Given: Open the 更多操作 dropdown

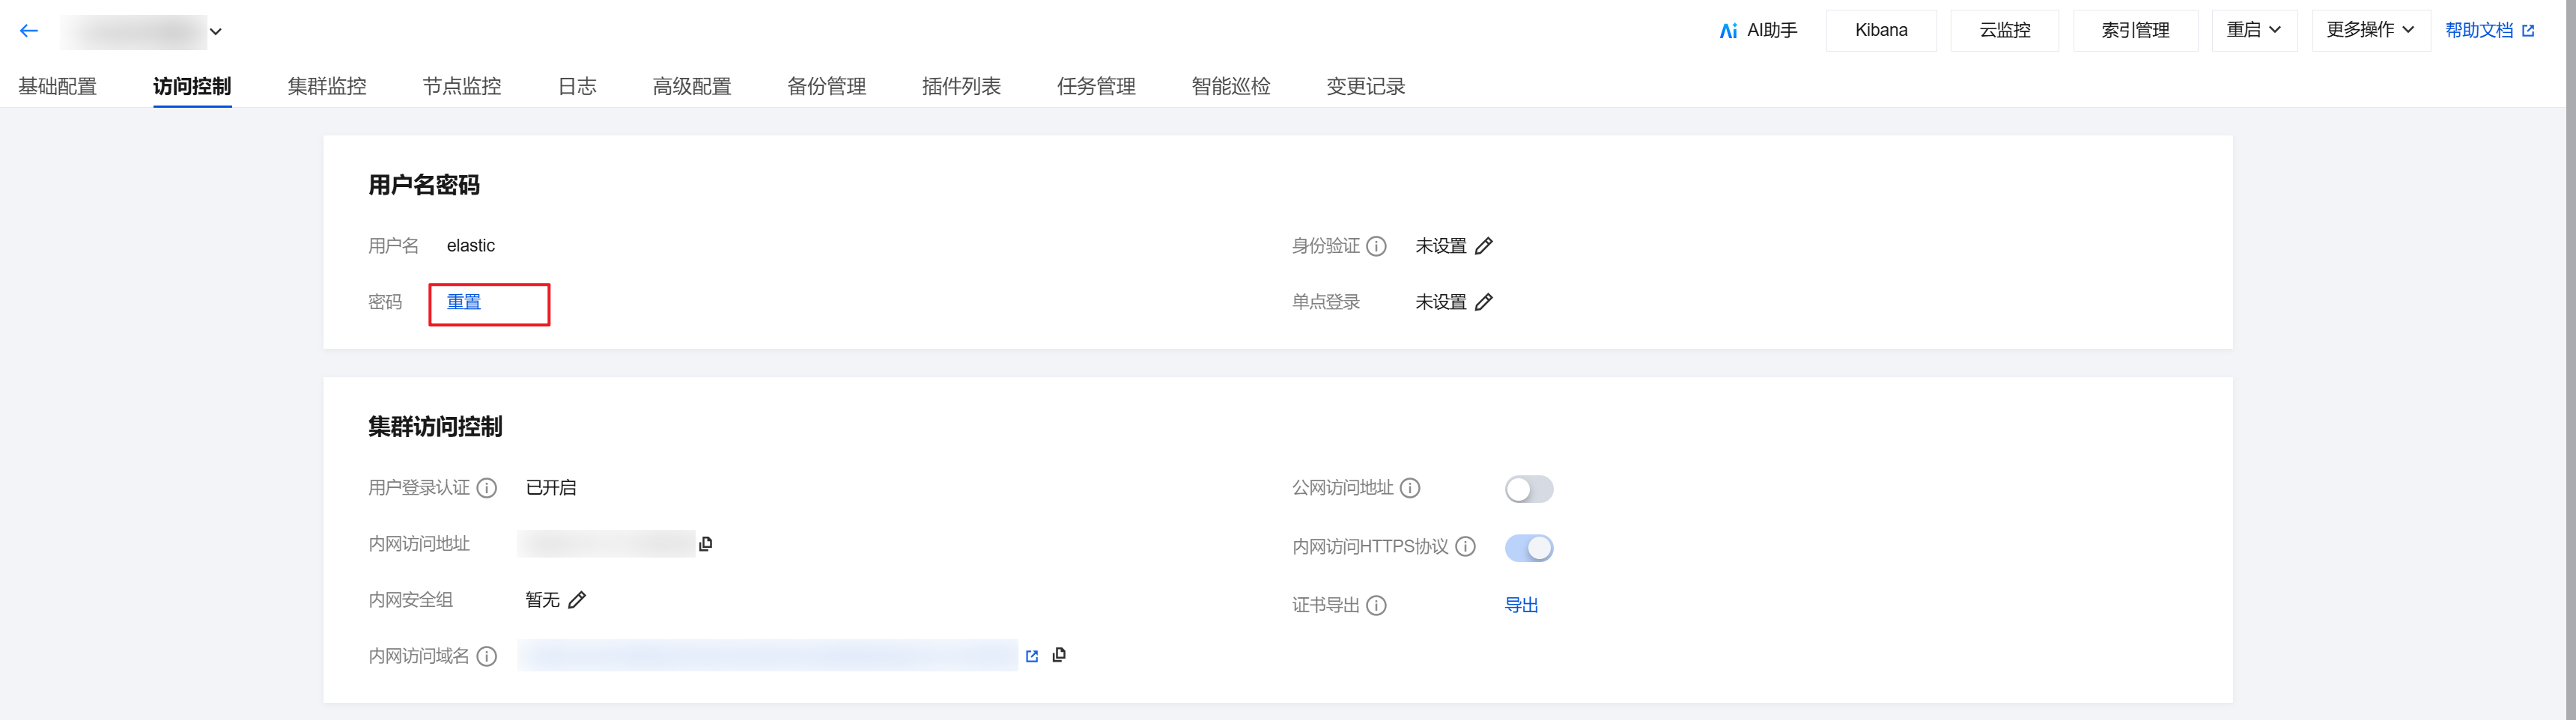Looking at the screenshot, I should click(x=2371, y=30).
